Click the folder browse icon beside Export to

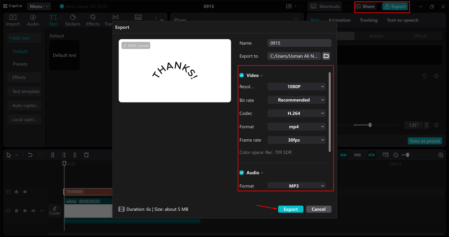coord(326,56)
